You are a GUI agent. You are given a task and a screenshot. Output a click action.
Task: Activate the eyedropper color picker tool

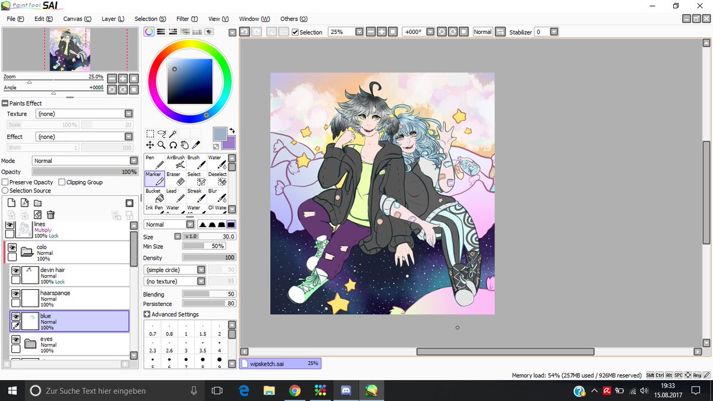click(x=196, y=144)
